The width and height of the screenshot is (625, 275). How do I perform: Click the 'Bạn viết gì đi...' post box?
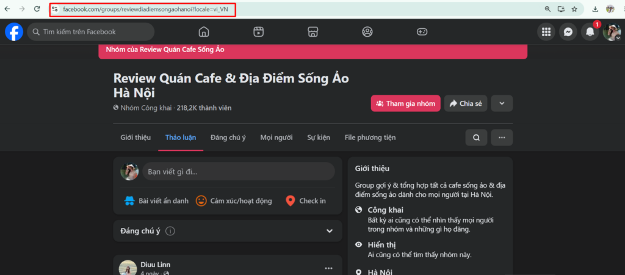239,172
